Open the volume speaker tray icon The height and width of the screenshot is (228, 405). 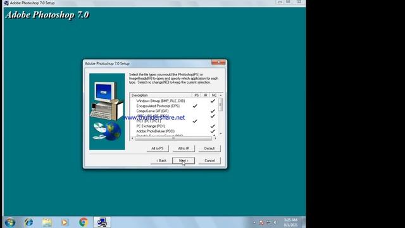276,222
